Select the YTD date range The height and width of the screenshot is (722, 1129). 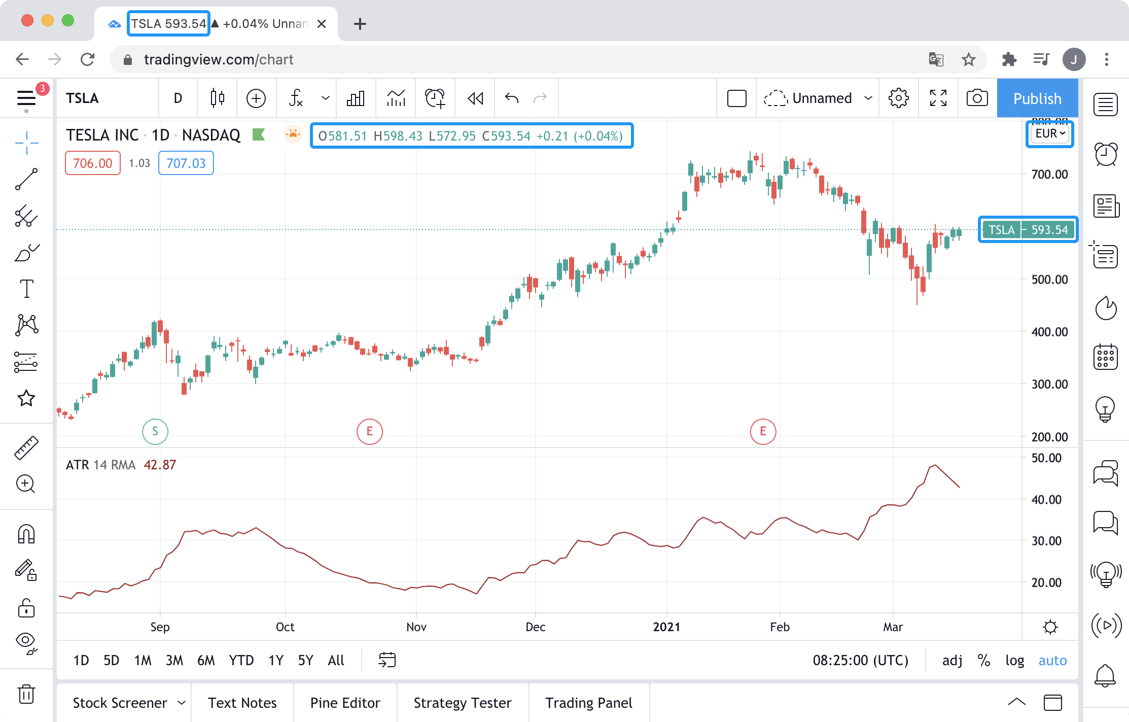coord(241,660)
